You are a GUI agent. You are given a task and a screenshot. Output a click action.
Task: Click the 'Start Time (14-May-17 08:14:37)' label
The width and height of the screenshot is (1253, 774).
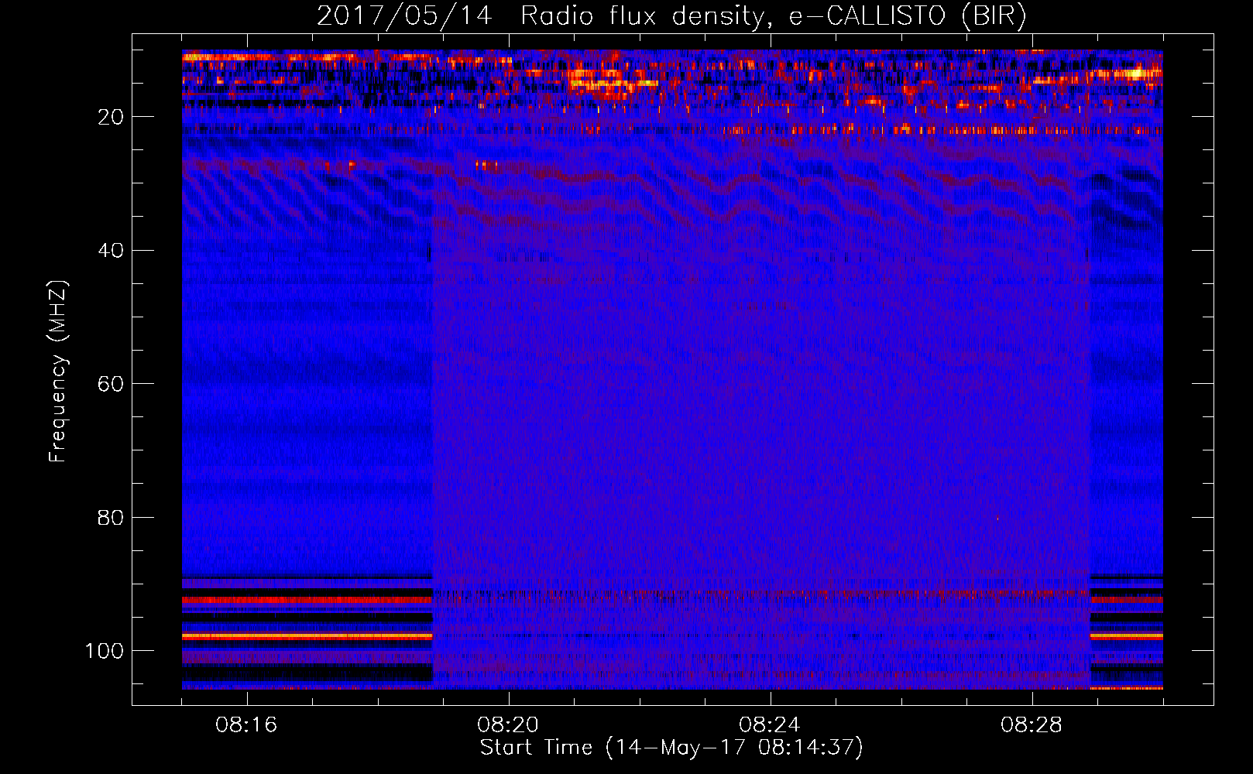point(671,748)
